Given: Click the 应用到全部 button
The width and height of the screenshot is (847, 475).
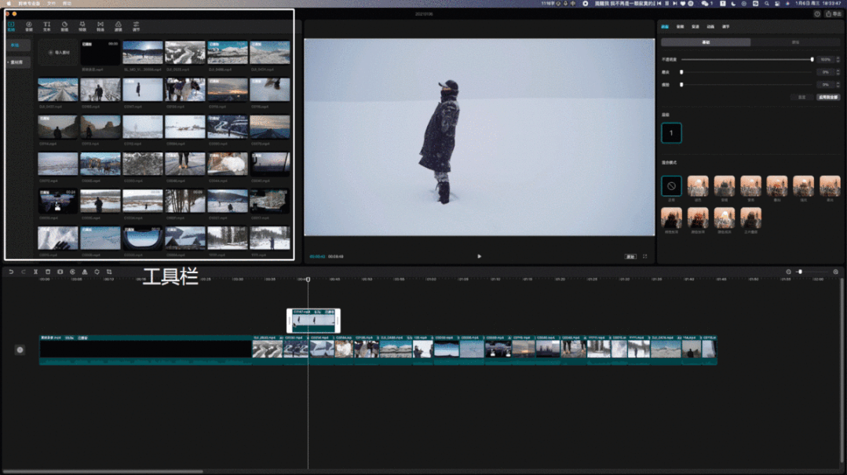Looking at the screenshot, I should point(828,97).
